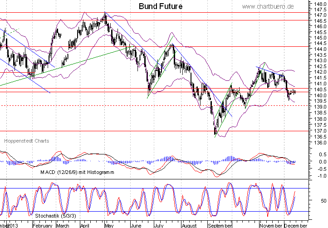Select the 140.5 price scale value

coord(320,89)
